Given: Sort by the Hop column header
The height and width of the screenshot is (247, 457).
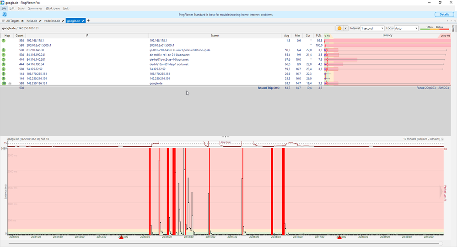Looking at the screenshot, I should click(7, 36).
